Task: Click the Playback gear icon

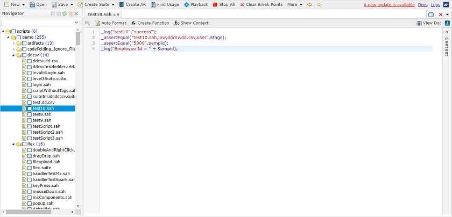Action: (186, 4)
